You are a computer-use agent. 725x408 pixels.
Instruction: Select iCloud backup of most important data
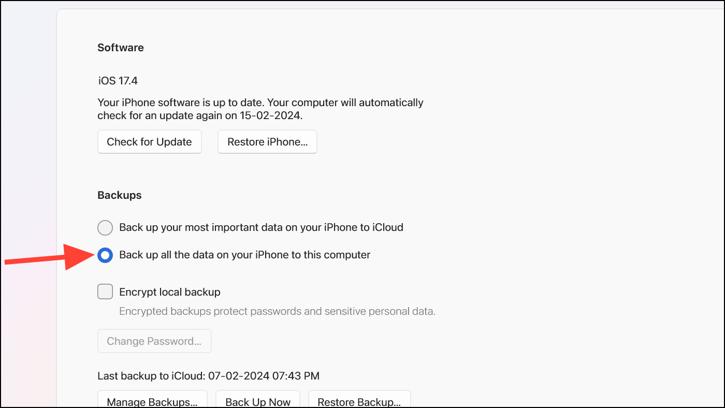click(x=105, y=227)
